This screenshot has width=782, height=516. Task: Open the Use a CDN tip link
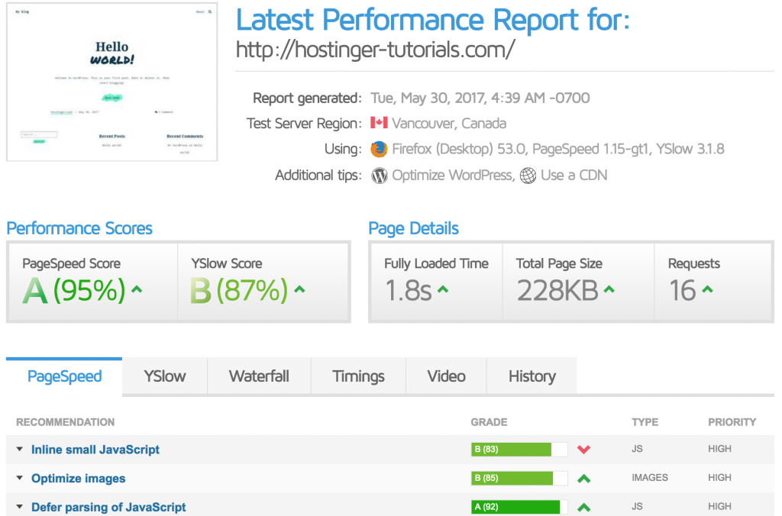click(574, 176)
